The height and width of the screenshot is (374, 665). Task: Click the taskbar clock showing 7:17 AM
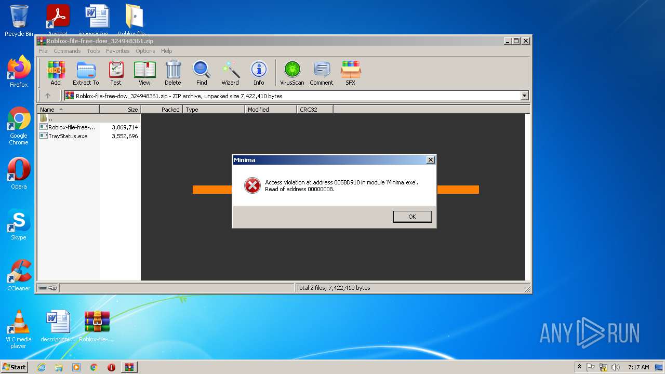[x=638, y=367]
